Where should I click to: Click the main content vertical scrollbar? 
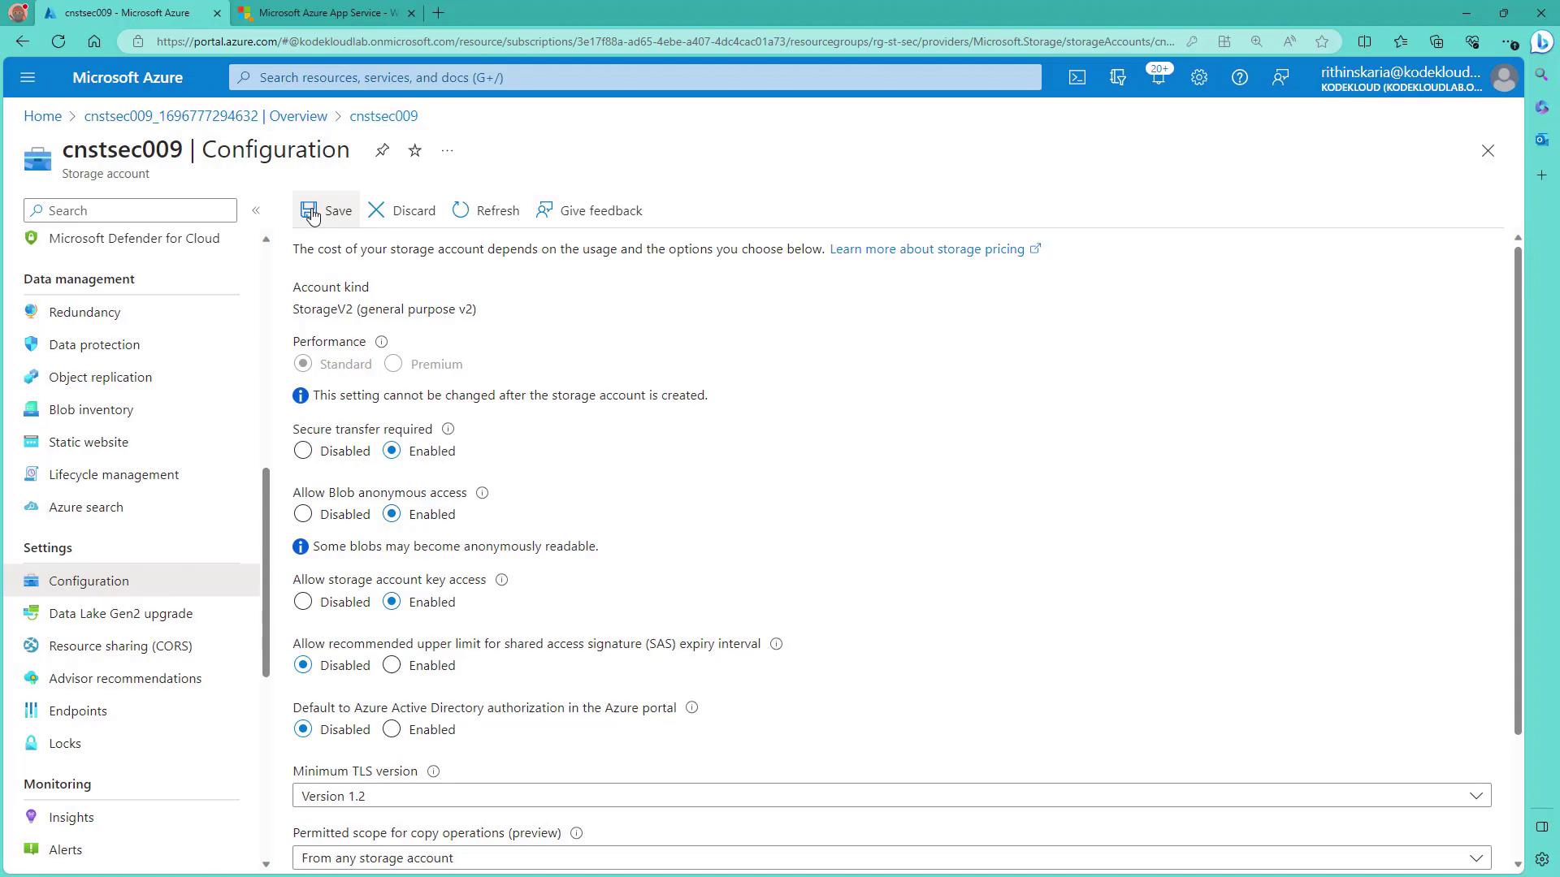pos(1517,487)
